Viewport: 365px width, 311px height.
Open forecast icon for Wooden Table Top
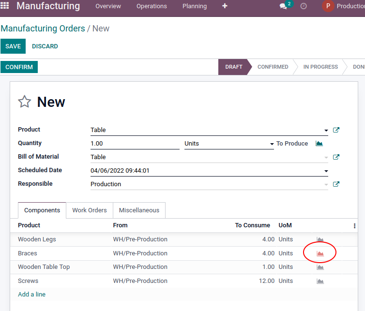320,267
